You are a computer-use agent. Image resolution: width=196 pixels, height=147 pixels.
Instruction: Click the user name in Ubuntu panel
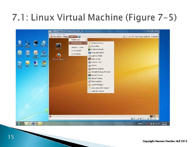click(x=155, y=37)
